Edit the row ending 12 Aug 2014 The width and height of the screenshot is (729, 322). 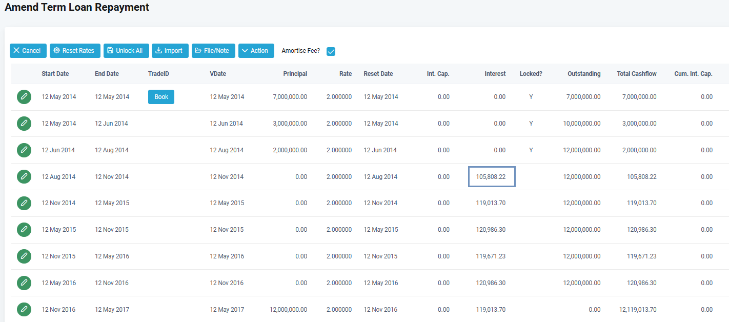[24, 150]
